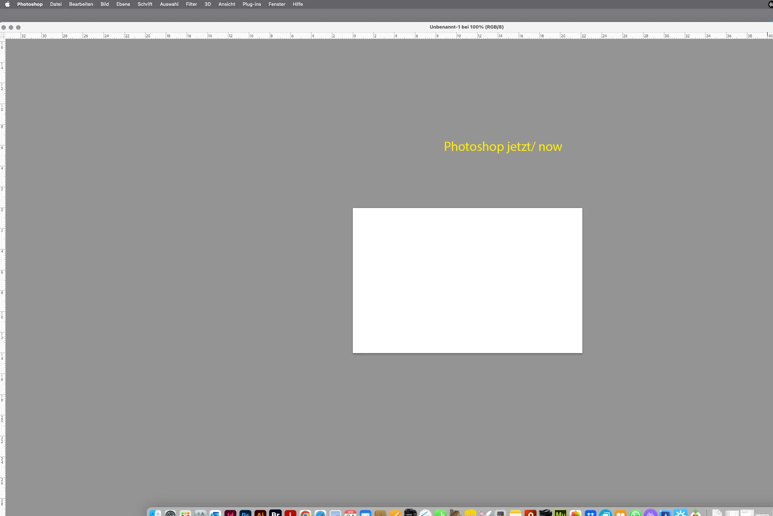
Task: Open the Apple menu
Action: (x=7, y=4)
